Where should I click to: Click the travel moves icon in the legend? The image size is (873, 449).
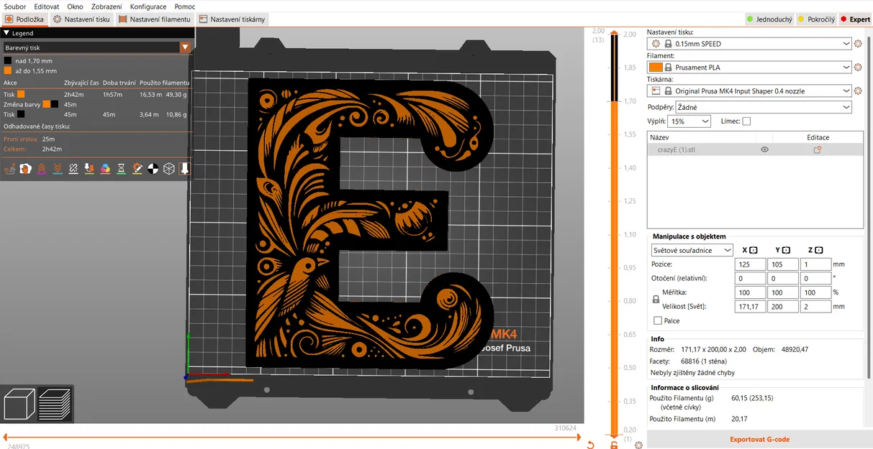click(x=9, y=169)
